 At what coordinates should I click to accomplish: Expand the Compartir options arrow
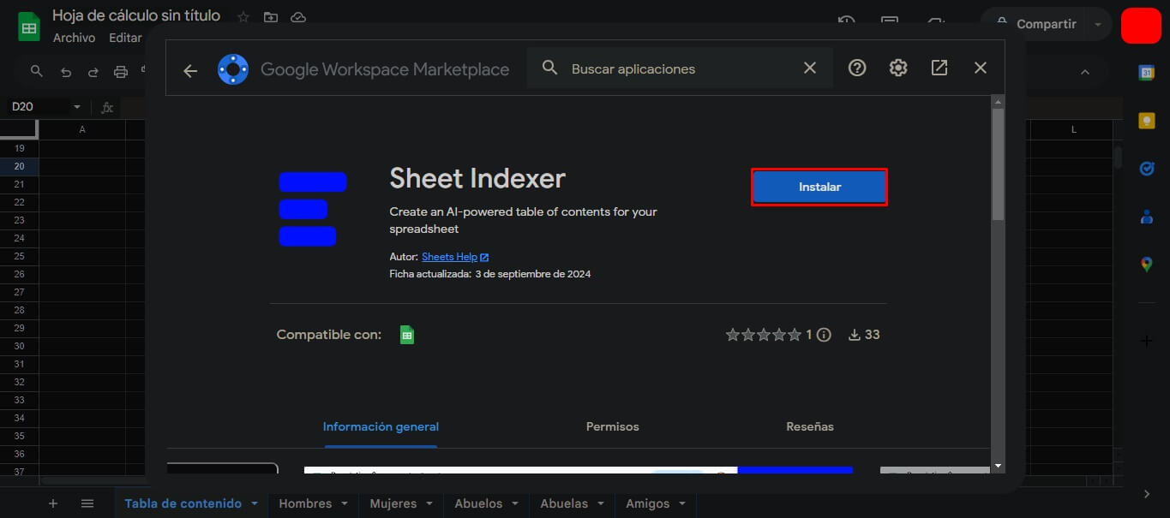pyautogui.click(x=1098, y=25)
